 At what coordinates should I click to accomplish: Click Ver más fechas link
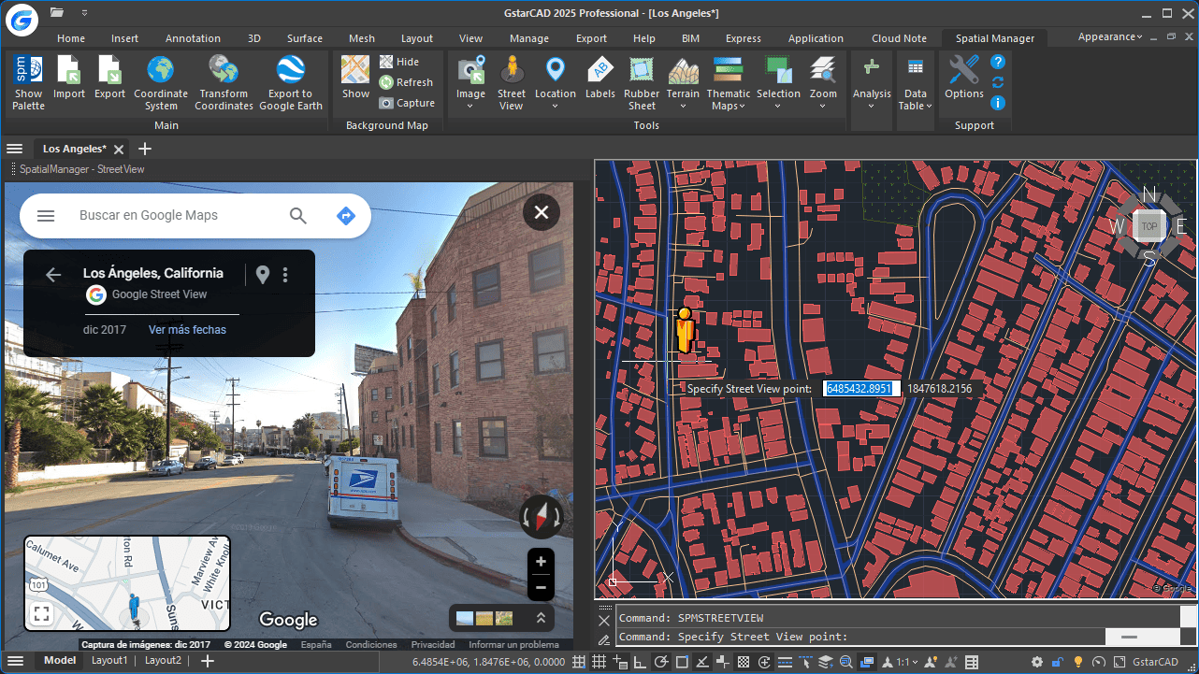(187, 330)
